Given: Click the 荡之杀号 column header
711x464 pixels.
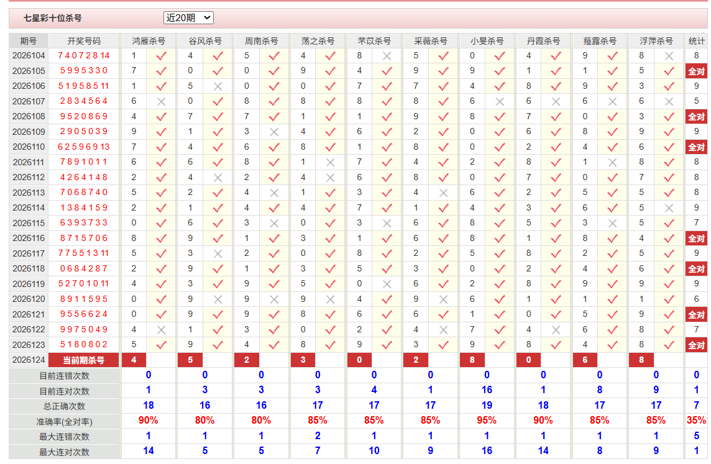Looking at the screenshot, I should point(318,41).
